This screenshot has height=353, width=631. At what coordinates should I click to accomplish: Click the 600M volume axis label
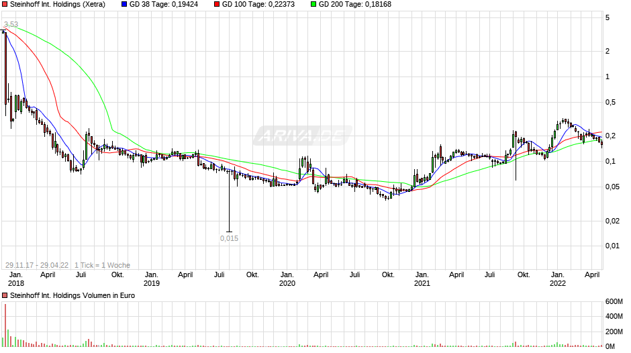(x=614, y=301)
